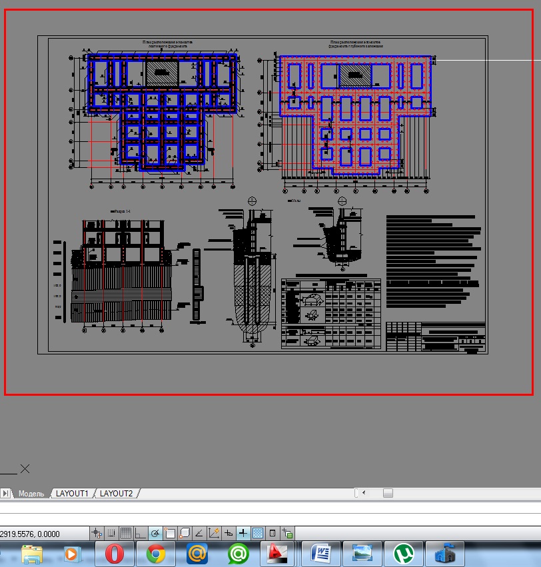The width and height of the screenshot is (541, 567).
Task: Toggle 3D Object Snap button
Action: [185, 533]
